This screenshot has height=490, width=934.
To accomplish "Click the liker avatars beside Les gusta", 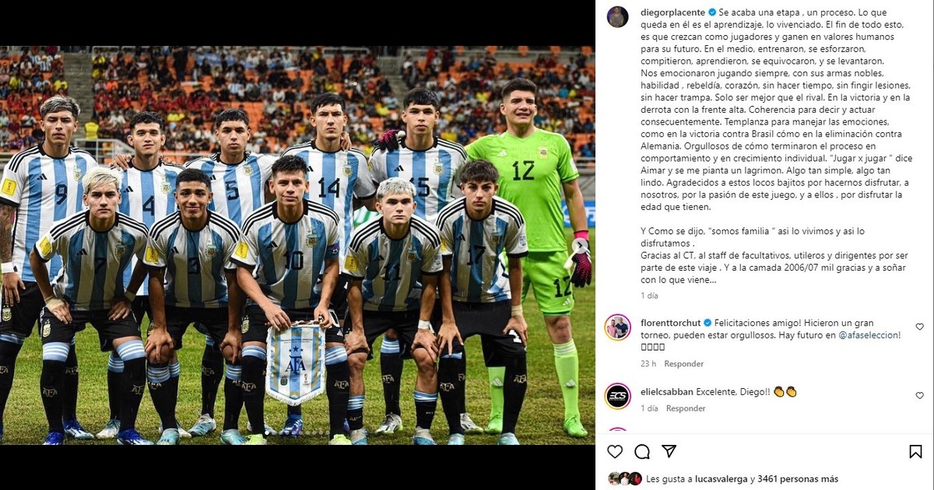I will coord(625,479).
